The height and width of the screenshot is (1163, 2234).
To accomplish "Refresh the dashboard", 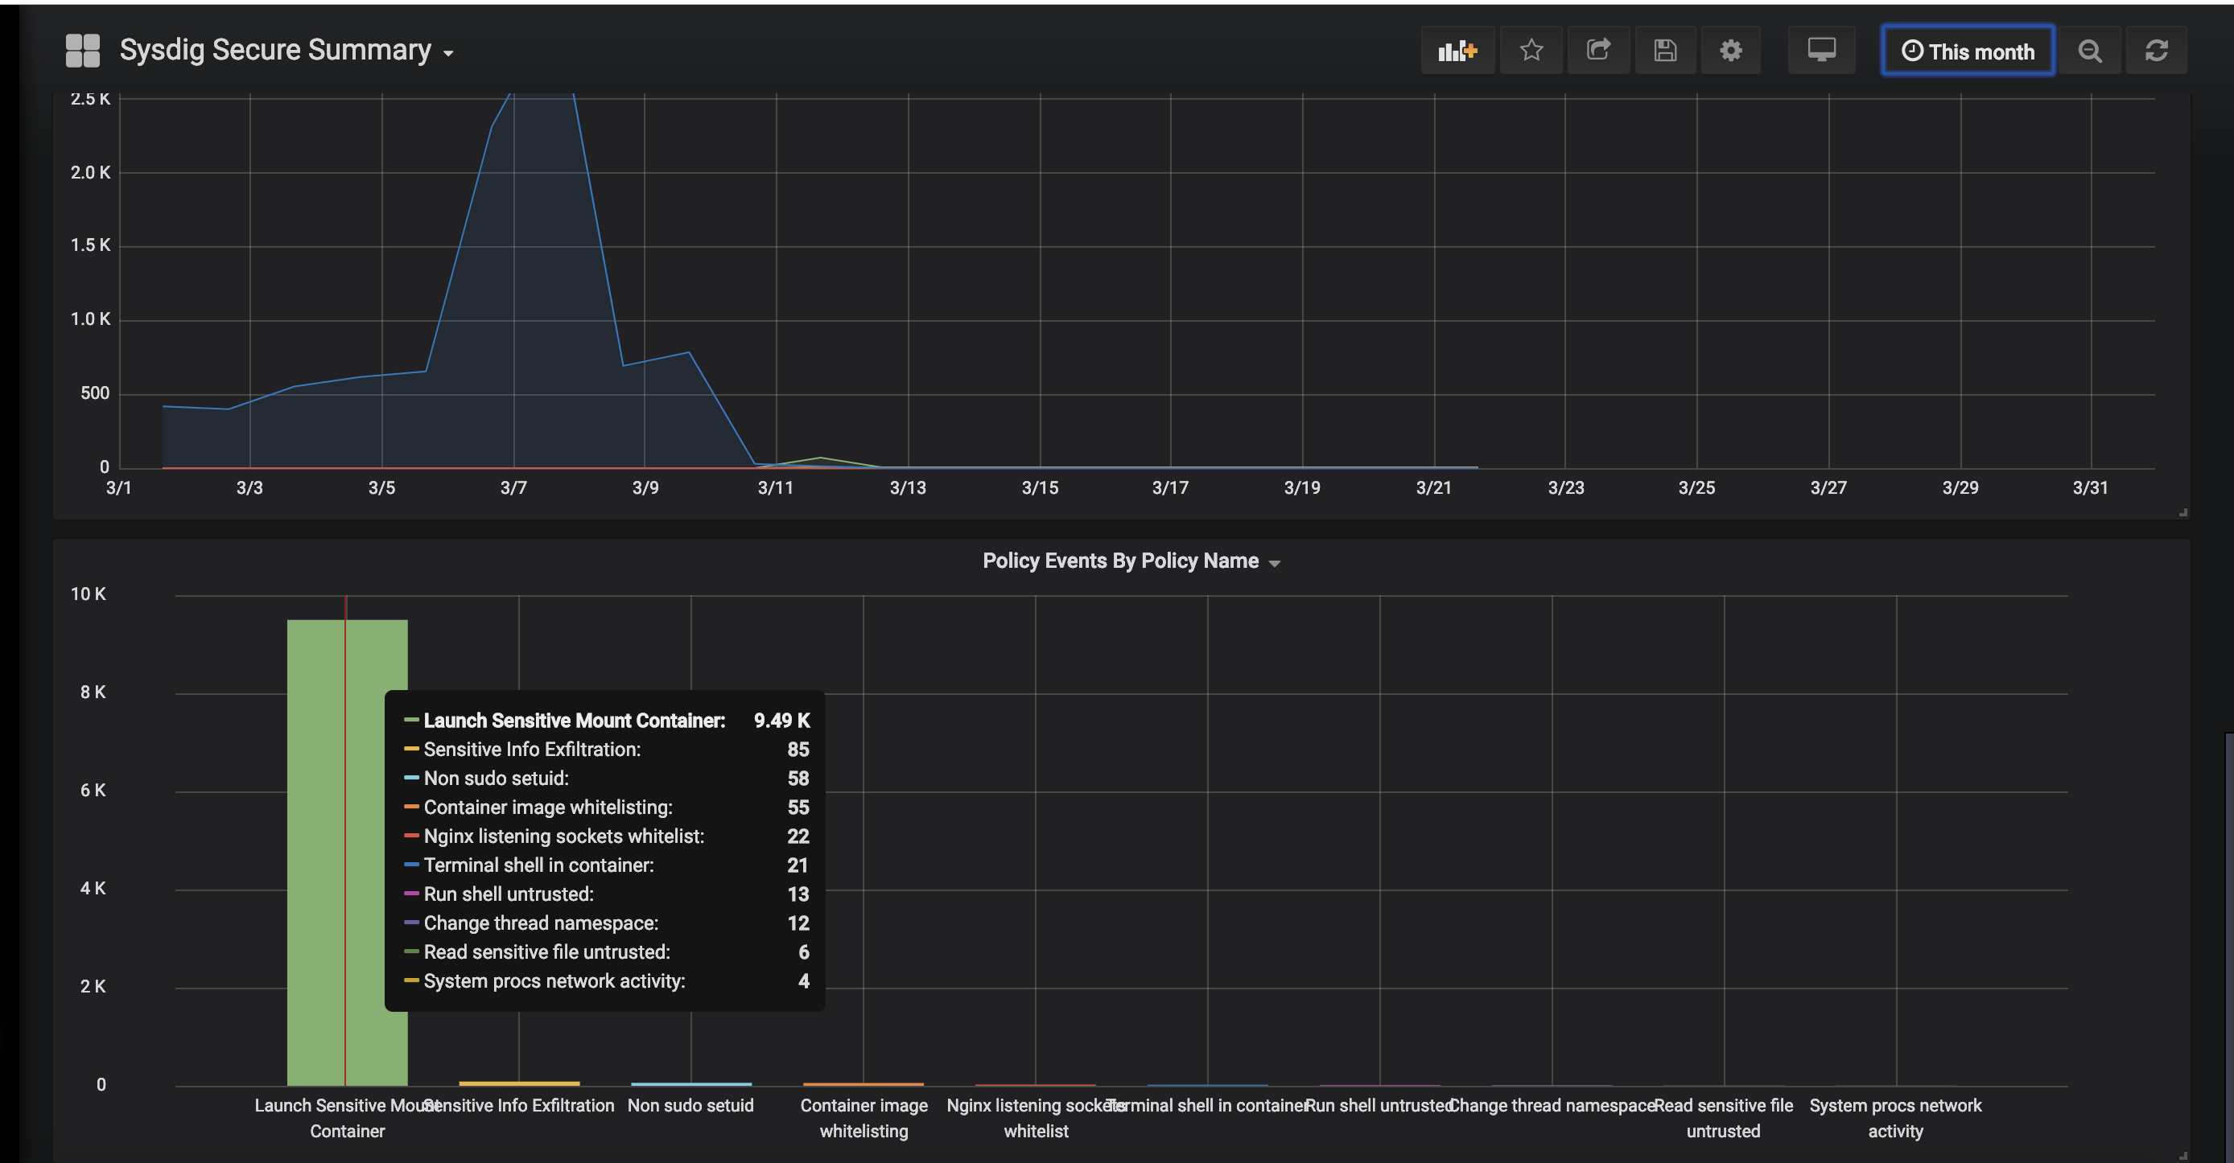I will 2156,51.
